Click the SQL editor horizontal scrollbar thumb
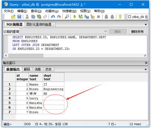This screenshot has height=128, width=151. 26,55
